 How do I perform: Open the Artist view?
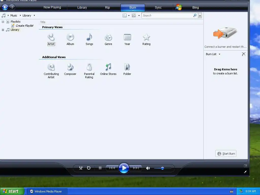pyautogui.click(x=51, y=39)
